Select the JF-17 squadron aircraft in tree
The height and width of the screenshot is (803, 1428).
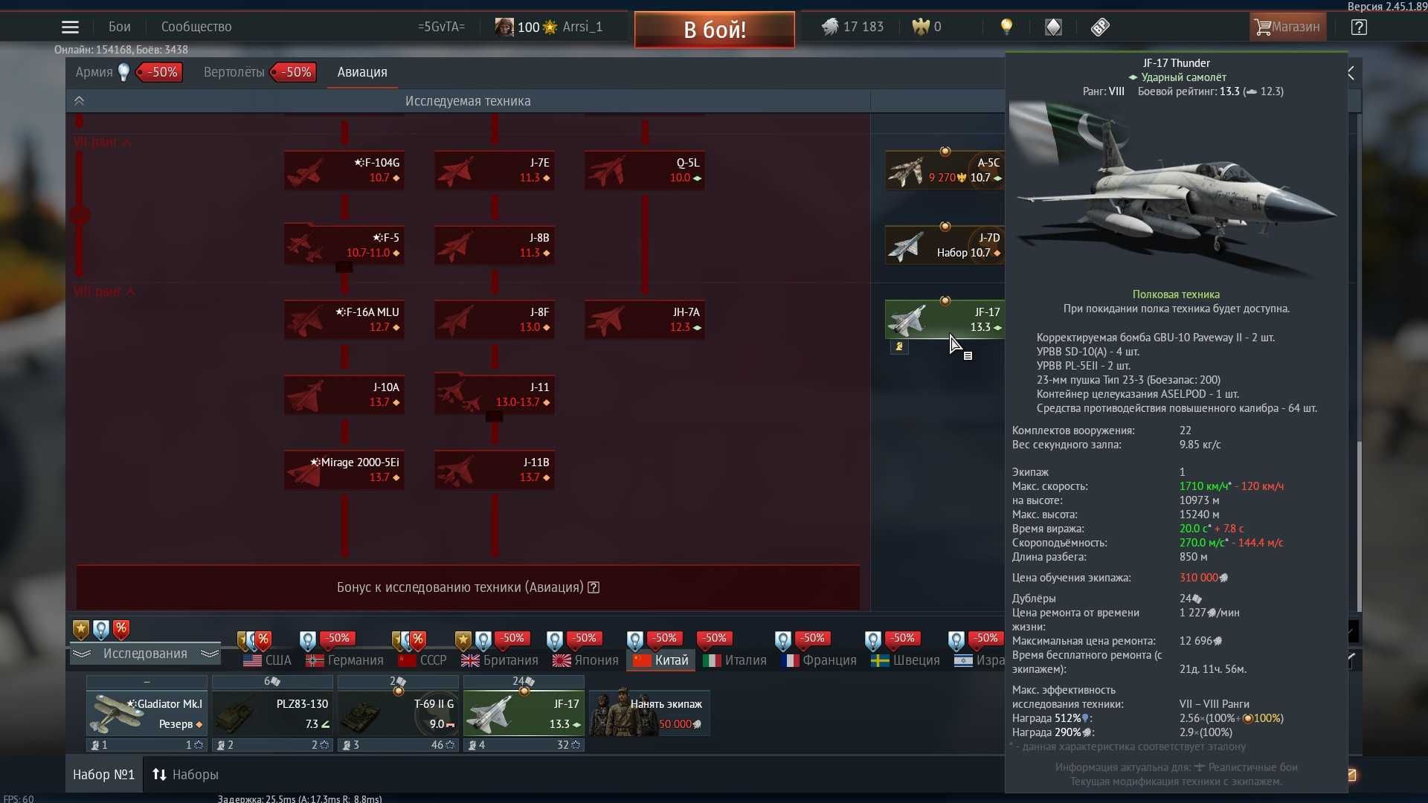tap(945, 320)
